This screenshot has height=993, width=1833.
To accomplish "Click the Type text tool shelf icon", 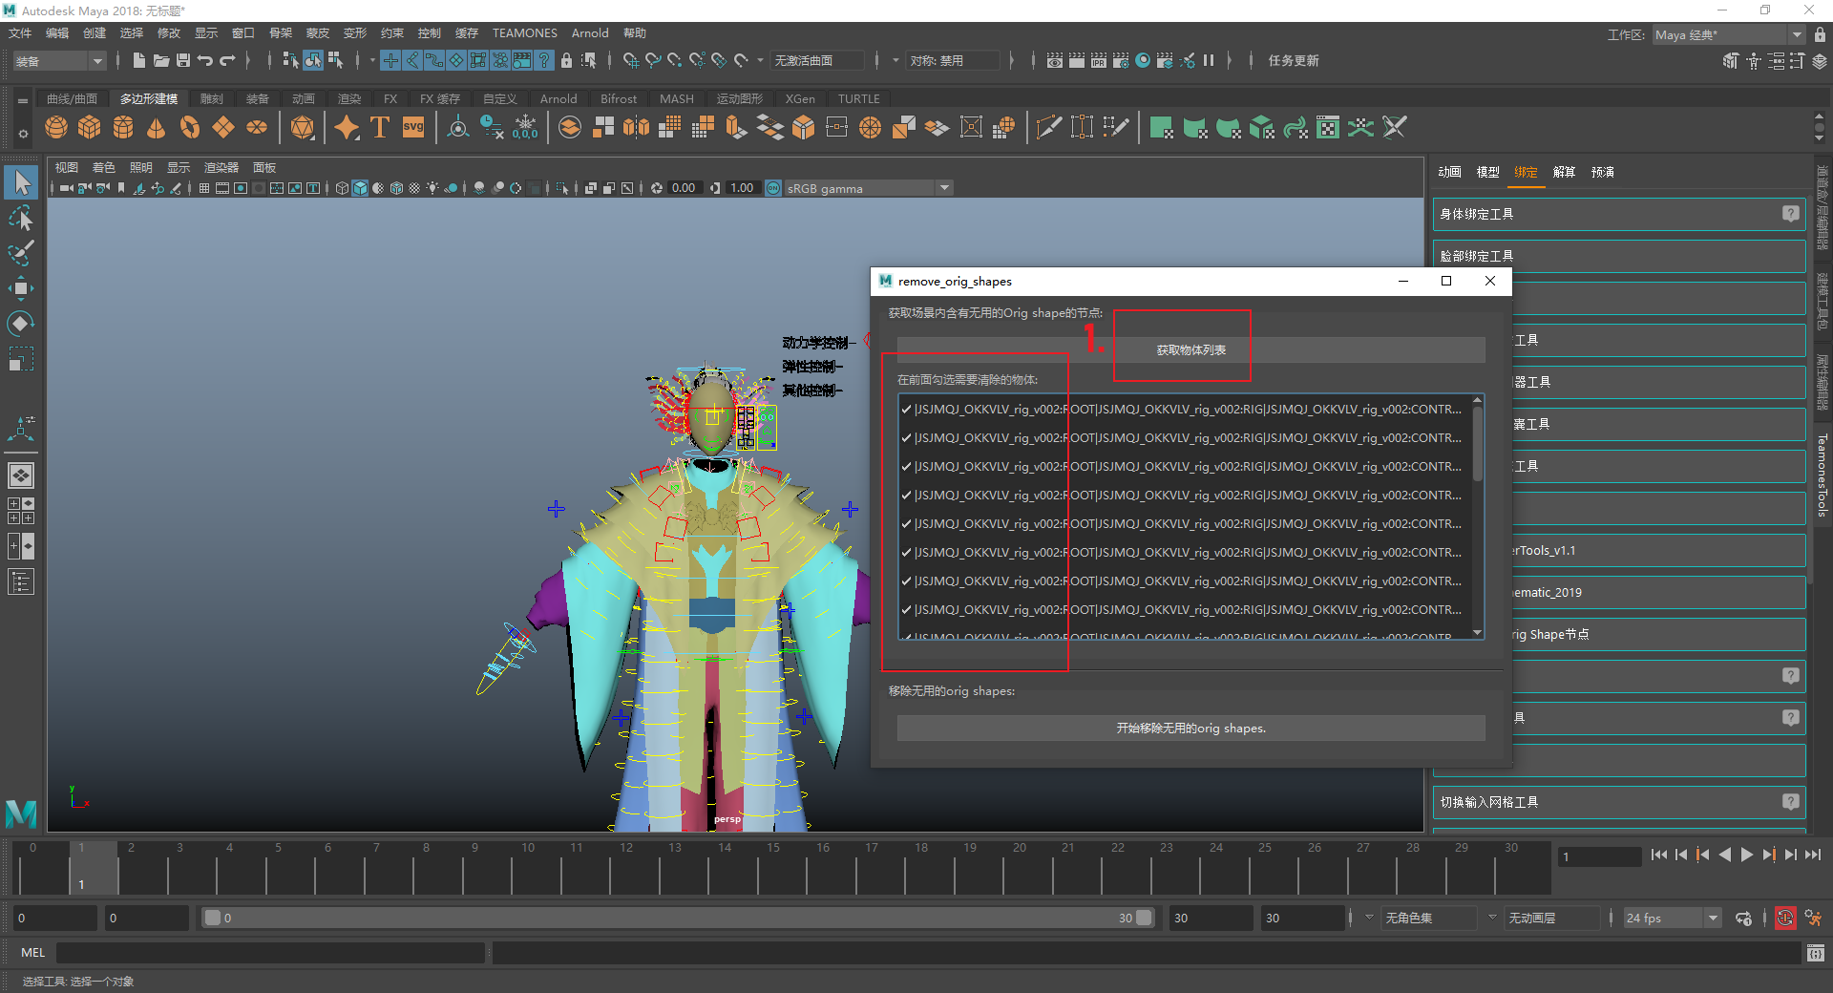I will 380,128.
